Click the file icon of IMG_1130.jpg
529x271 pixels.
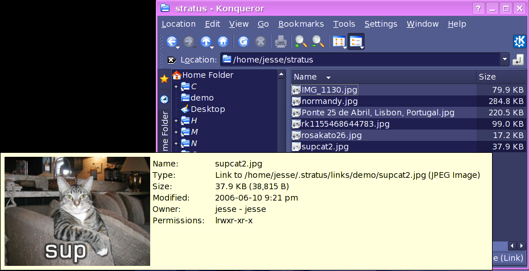[x=296, y=90]
